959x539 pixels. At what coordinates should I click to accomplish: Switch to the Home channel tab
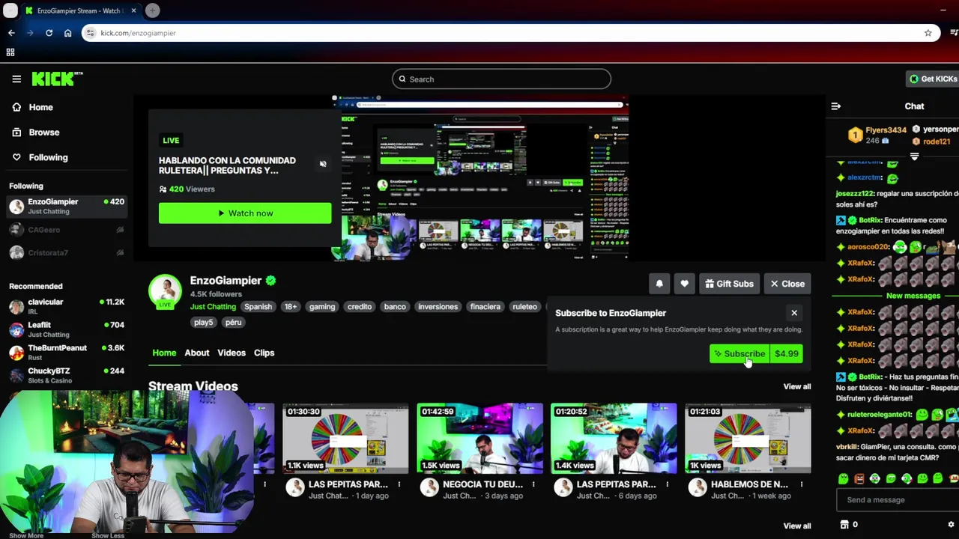(164, 353)
